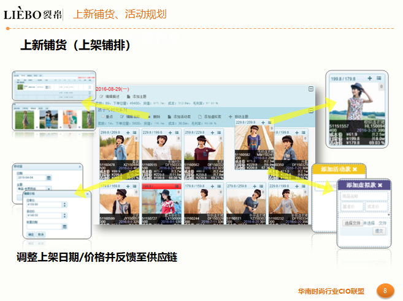Image resolution: width=403 pixels, height=301 pixels.
Task: Close the 添加虚拟款 popup
Action: 380,185
